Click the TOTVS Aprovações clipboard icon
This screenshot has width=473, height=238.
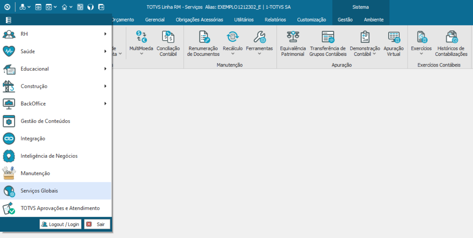point(9,208)
